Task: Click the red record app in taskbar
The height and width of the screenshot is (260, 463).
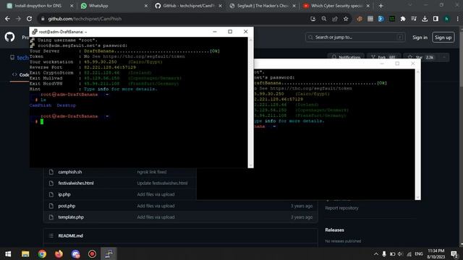Action: point(92,253)
